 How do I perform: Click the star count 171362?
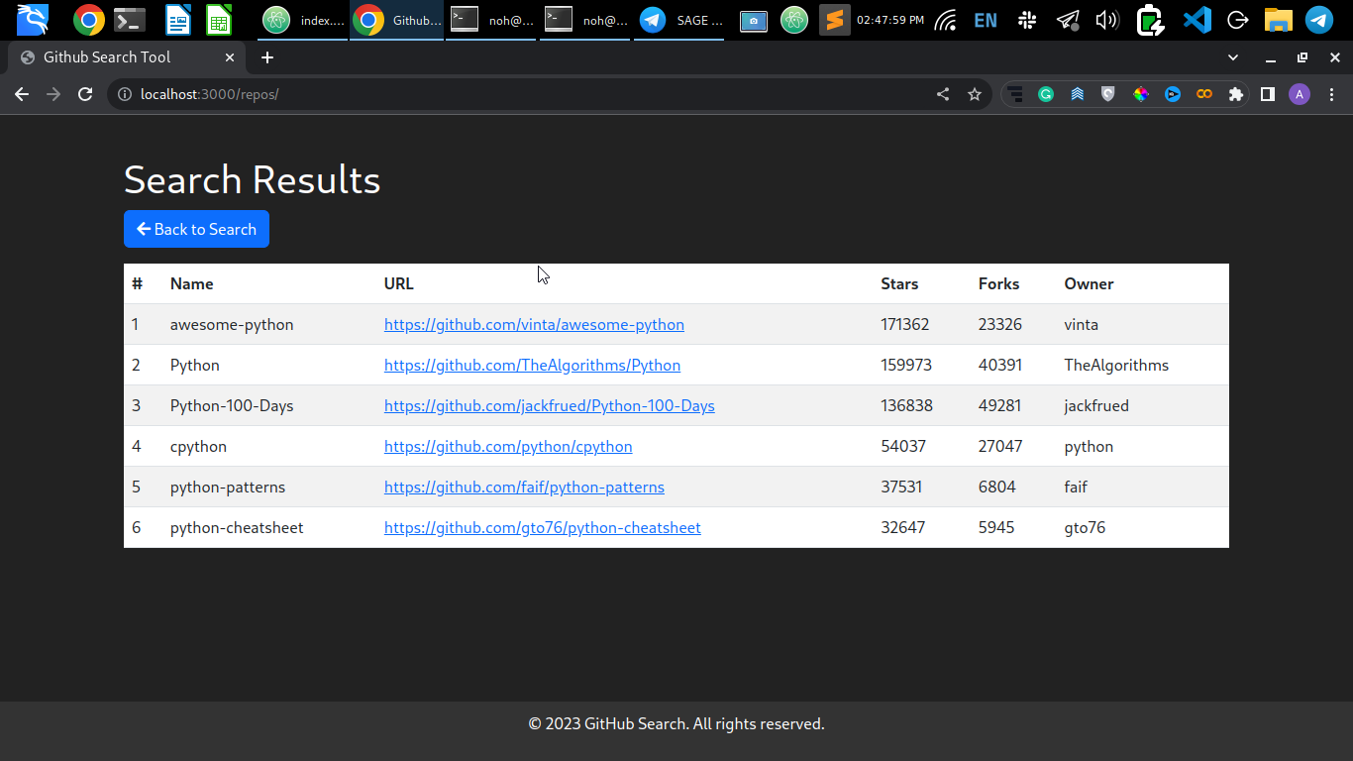pyautogui.click(x=905, y=324)
